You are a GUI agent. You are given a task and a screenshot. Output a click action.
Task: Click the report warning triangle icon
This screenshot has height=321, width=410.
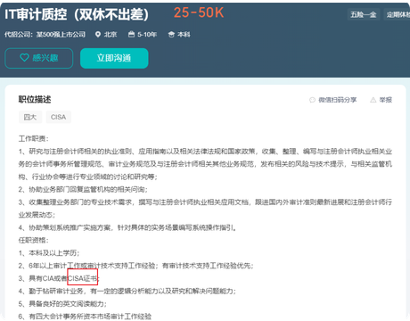pyautogui.click(x=373, y=100)
